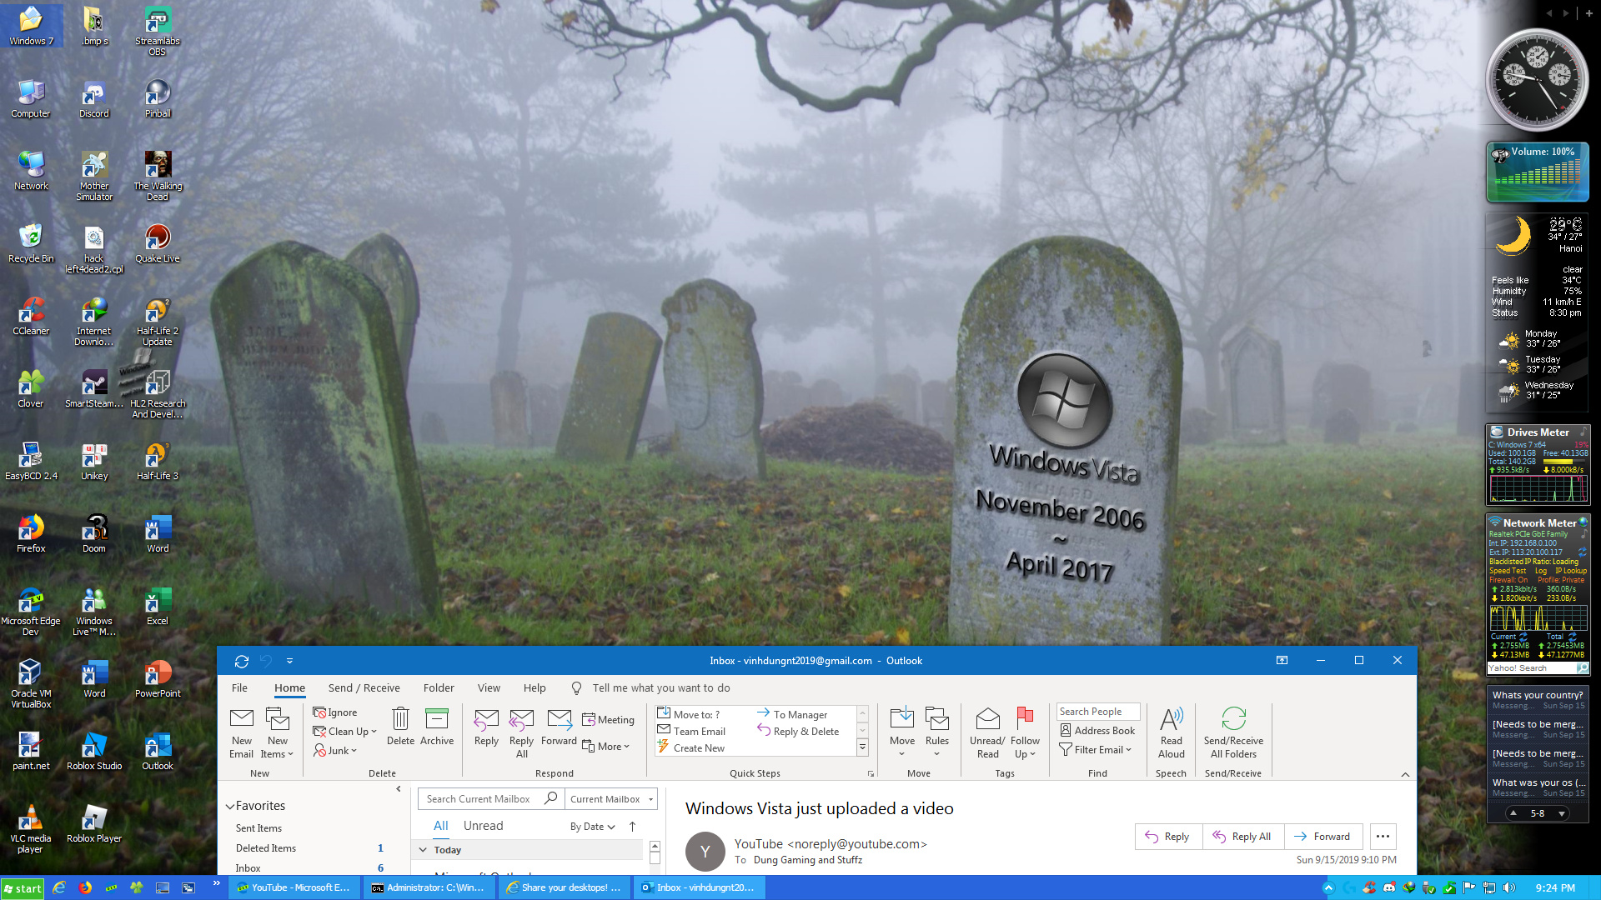Open the Move dropdown in ribbon
Viewport: 1601px width, 900px height.
tap(902, 732)
